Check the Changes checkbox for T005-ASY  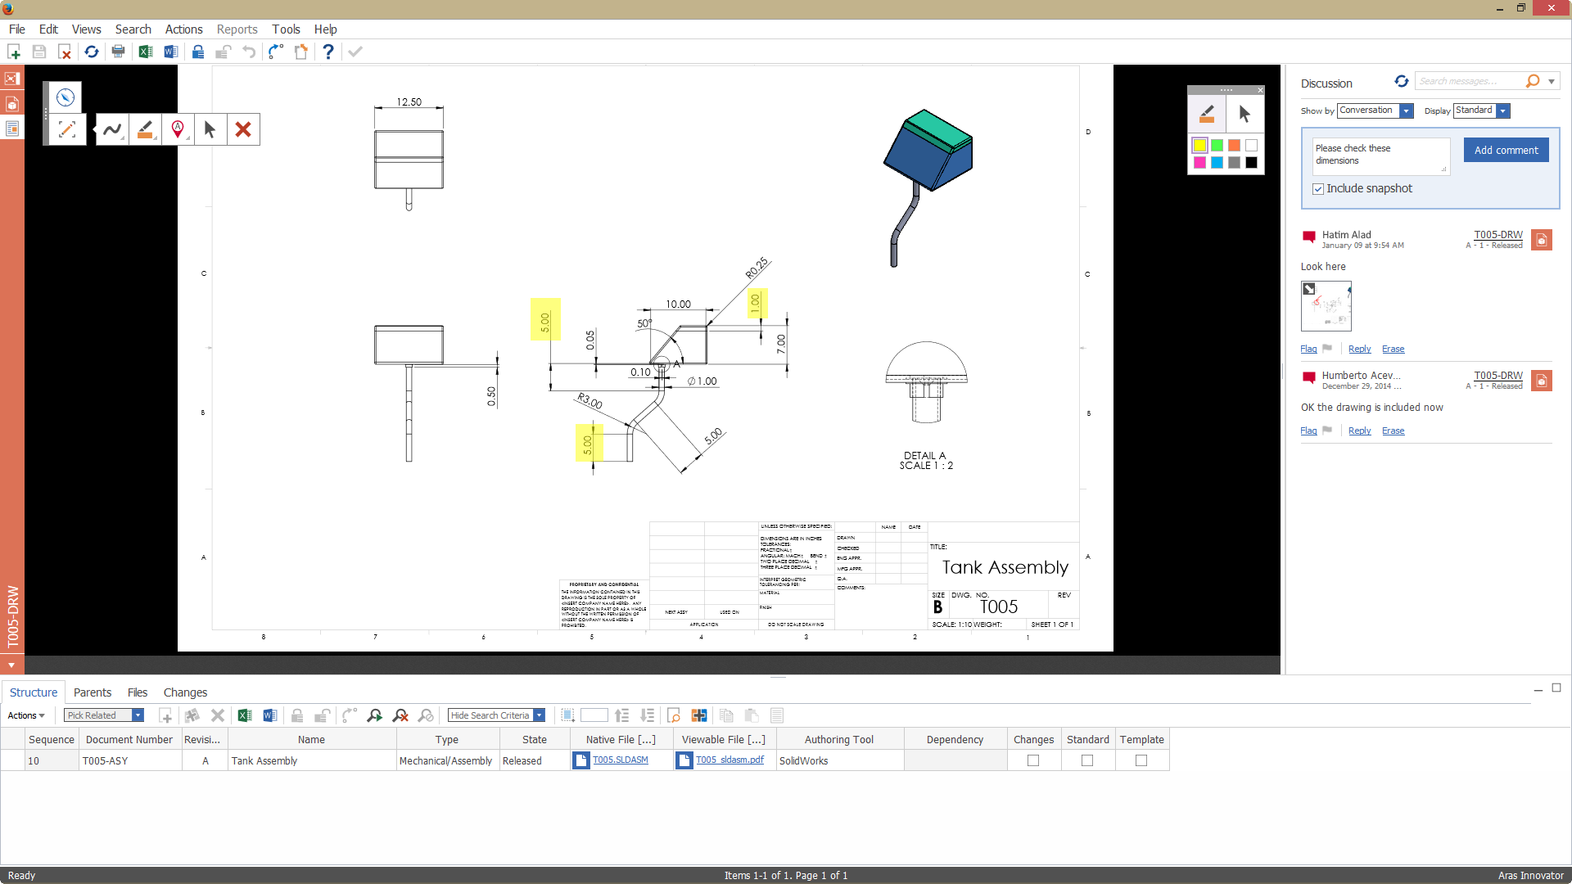1033,760
